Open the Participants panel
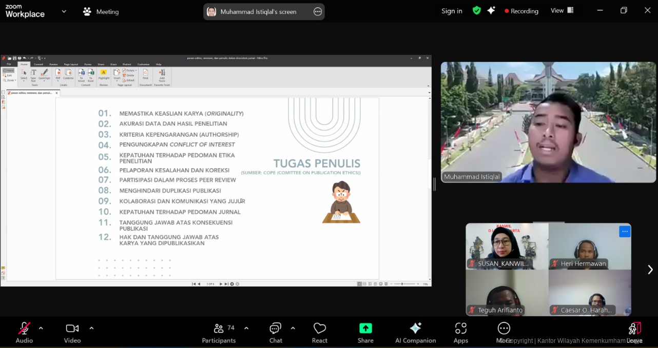 [219, 329]
